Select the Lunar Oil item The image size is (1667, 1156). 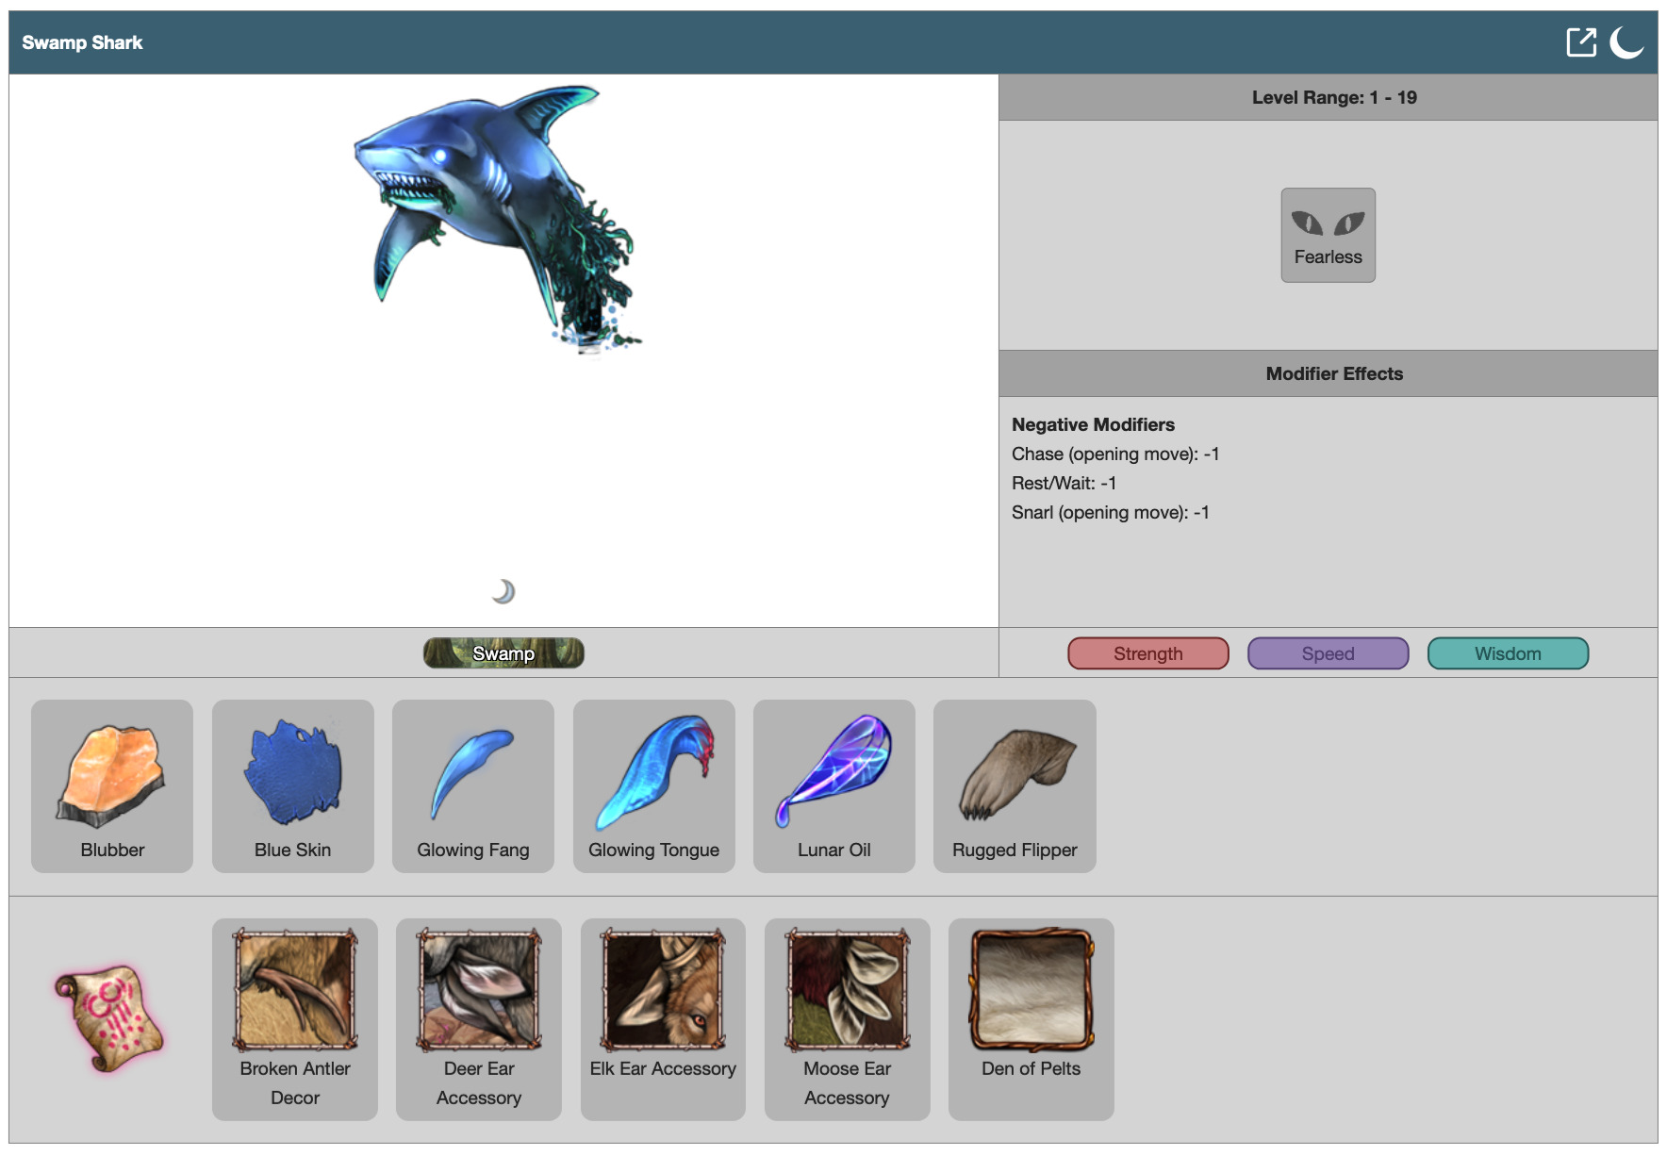833,785
